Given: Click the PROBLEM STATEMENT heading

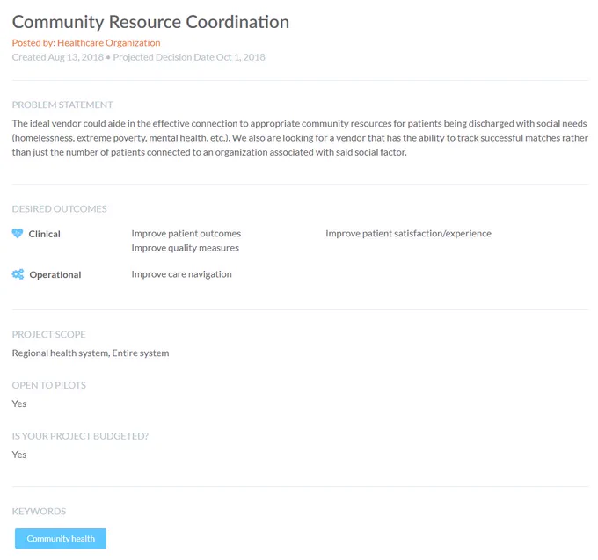Looking at the screenshot, I should pyautogui.click(x=62, y=105).
